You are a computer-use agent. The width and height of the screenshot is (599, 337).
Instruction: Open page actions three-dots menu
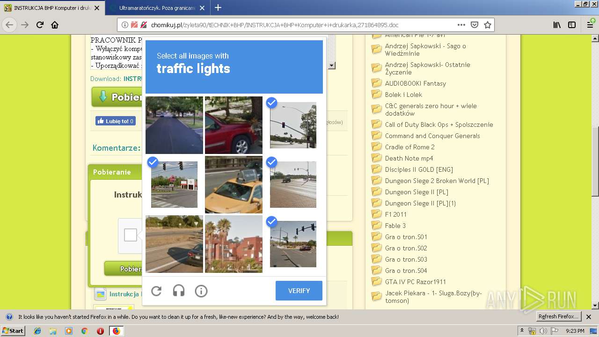tap(461, 25)
